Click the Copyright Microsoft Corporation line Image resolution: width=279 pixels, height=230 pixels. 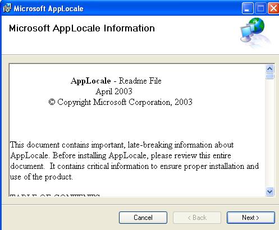121,102
